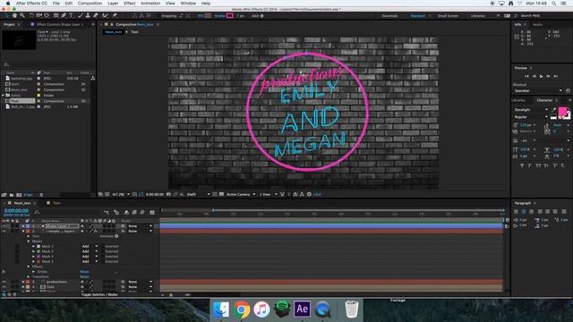Expand the Stroke effect properties
This screenshot has height=322, width=573.
pyautogui.click(x=34, y=272)
